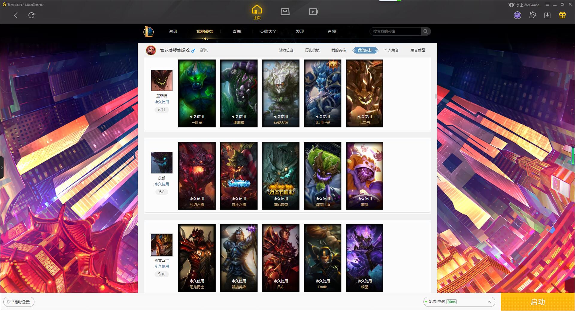The height and width of the screenshot is (311, 575).
Task: Open the hamburger menu icon
Action: point(547,4)
